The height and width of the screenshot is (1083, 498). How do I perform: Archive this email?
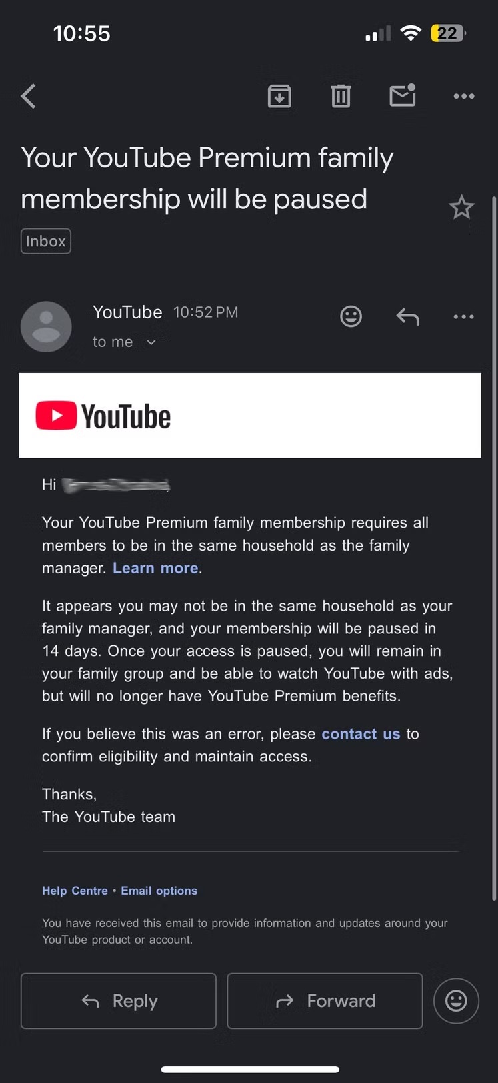tap(279, 96)
